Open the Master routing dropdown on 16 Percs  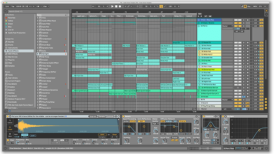(x=227, y=26)
